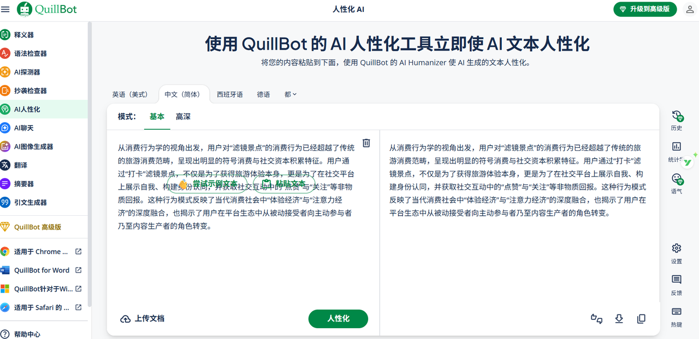
Task: Click the QuillBot logo
Action: (x=47, y=9)
